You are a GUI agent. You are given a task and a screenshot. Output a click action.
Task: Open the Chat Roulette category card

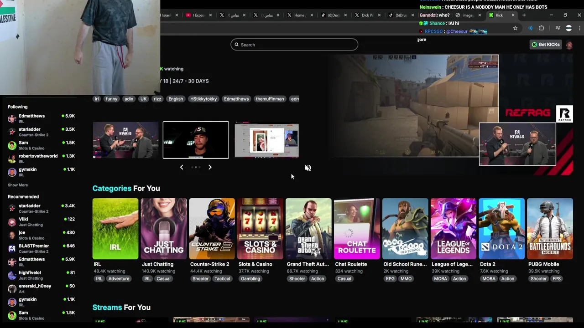tap(357, 229)
